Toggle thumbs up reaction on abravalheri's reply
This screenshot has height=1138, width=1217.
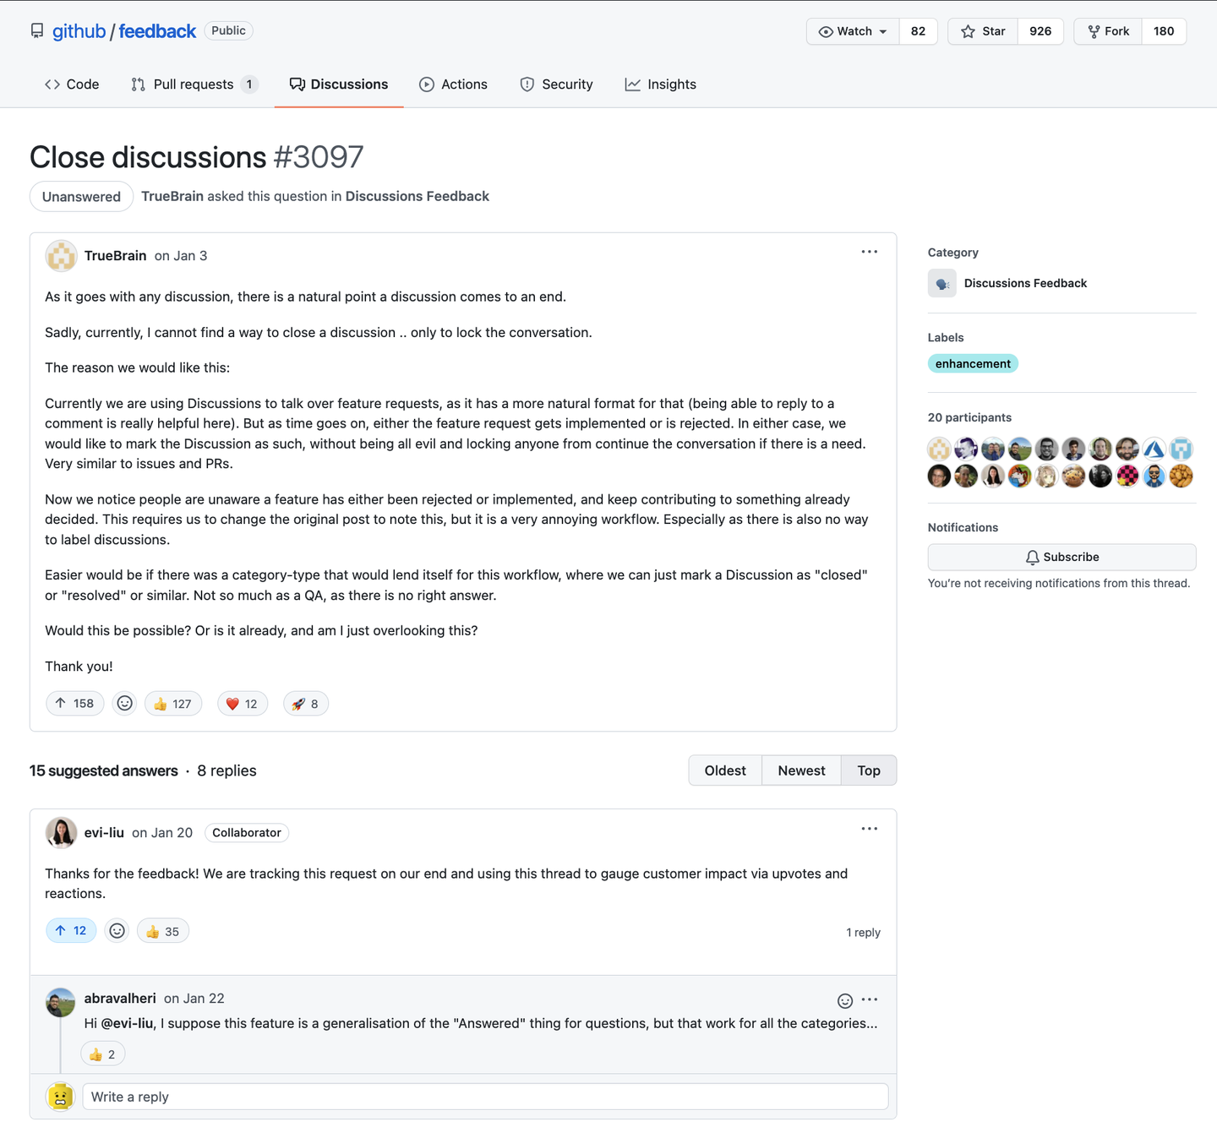point(103,1054)
